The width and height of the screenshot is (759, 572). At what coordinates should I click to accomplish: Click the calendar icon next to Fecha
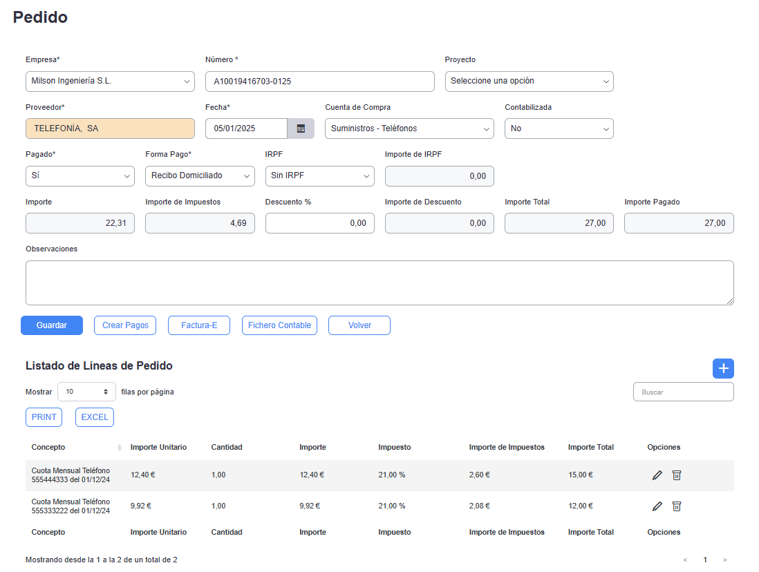301,128
